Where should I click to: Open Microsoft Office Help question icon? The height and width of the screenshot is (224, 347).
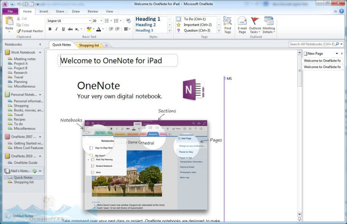point(342,11)
